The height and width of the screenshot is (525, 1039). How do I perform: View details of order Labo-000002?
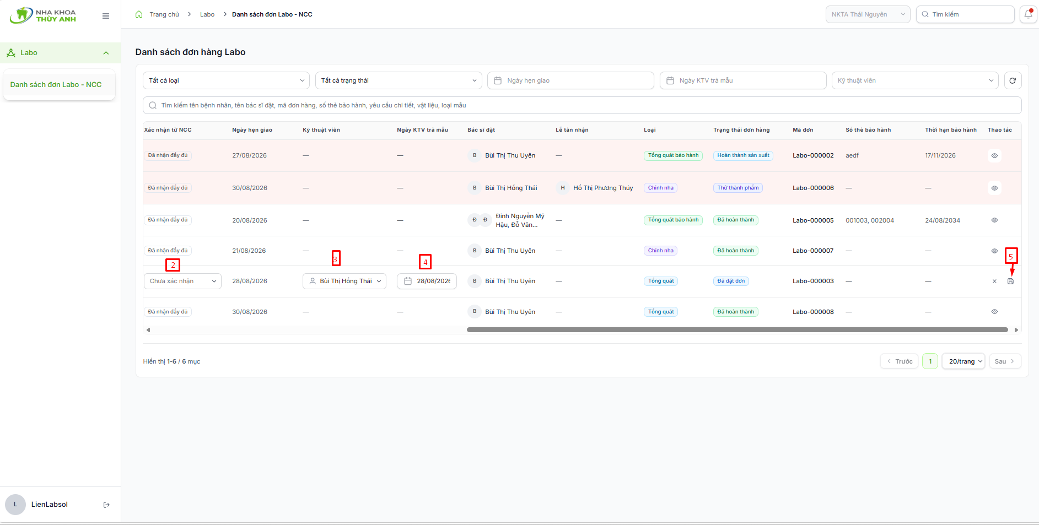pos(994,155)
